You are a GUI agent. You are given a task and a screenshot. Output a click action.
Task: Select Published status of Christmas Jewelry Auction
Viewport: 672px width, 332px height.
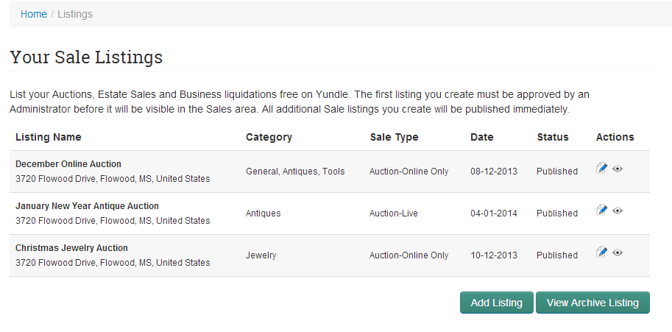pyautogui.click(x=557, y=255)
